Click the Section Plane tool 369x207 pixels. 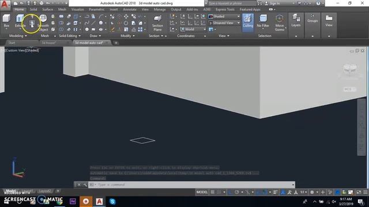(157, 23)
